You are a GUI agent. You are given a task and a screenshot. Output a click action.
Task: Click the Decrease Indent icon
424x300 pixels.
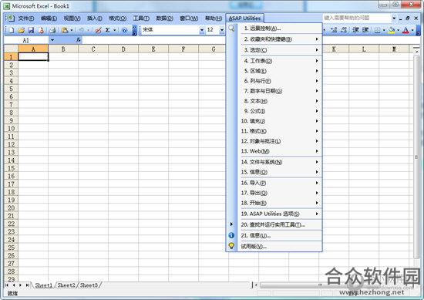coord(355,30)
